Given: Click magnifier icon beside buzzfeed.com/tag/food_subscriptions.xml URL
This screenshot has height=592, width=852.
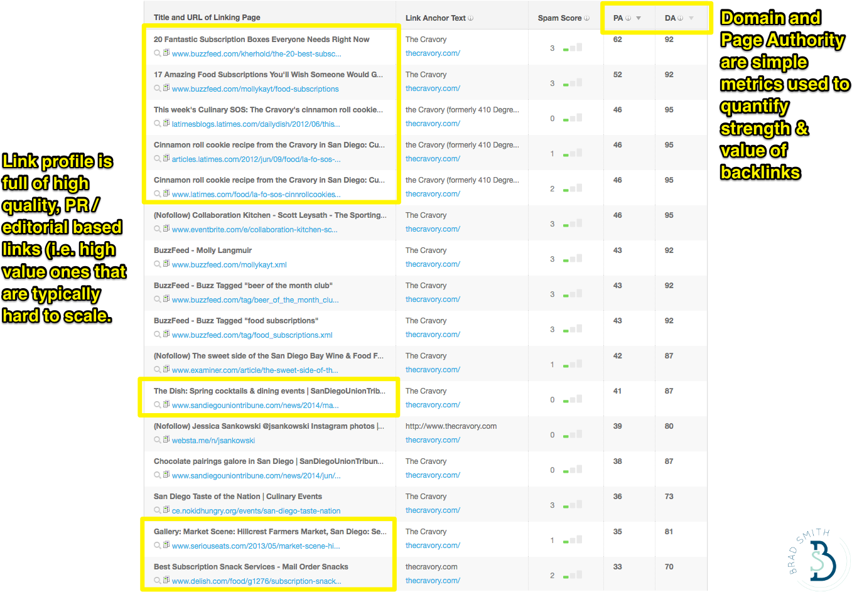Looking at the screenshot, I should (x=158, y=335).
